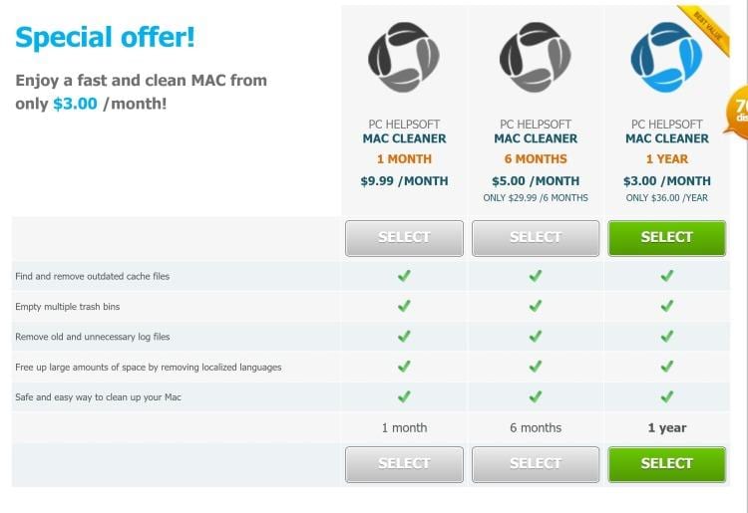Click the ONLY $29.99 /6 MONTHS text
The width and height of the screenshot is (748, 513).
point(536,197)
